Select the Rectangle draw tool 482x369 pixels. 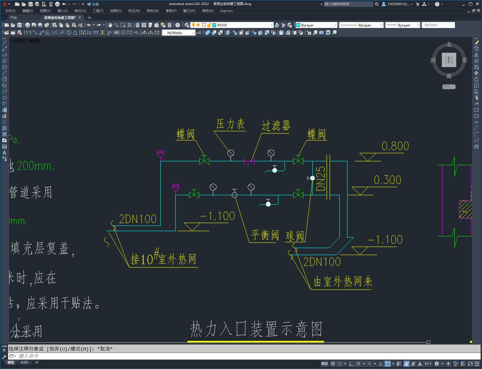point(4,67)
